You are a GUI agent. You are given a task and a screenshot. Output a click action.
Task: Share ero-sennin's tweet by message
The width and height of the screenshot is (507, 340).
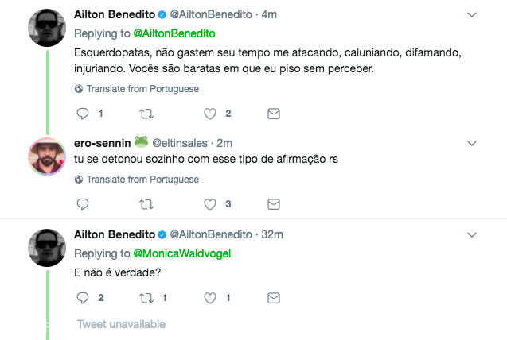[274, 204]
